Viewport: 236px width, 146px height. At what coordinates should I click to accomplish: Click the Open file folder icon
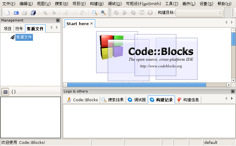coord(16,13)
